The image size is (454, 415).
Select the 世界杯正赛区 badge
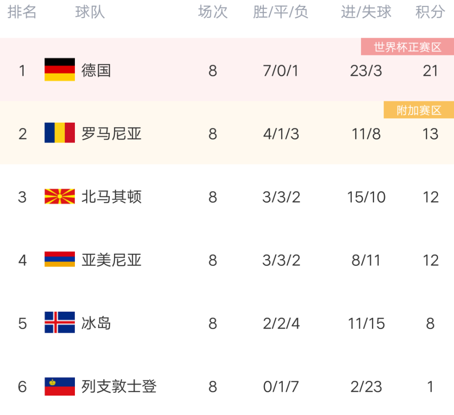pos(407,47)
